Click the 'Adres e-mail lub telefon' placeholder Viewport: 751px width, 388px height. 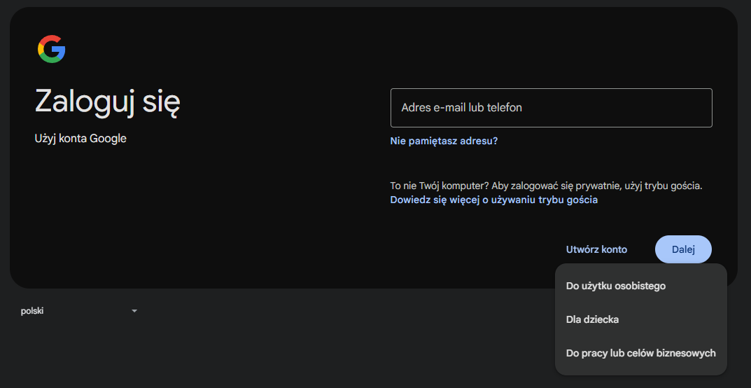(461, 108)
